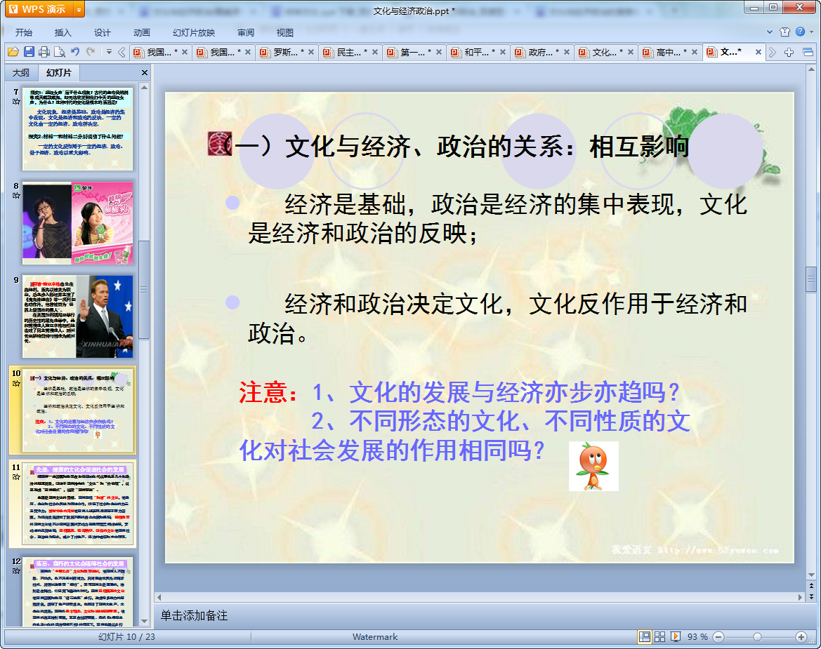821x649 pixels.
Task: Close the slide thumbnail pane
Action: 145,73
